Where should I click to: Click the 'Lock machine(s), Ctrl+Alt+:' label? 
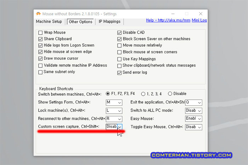[62, 111]
